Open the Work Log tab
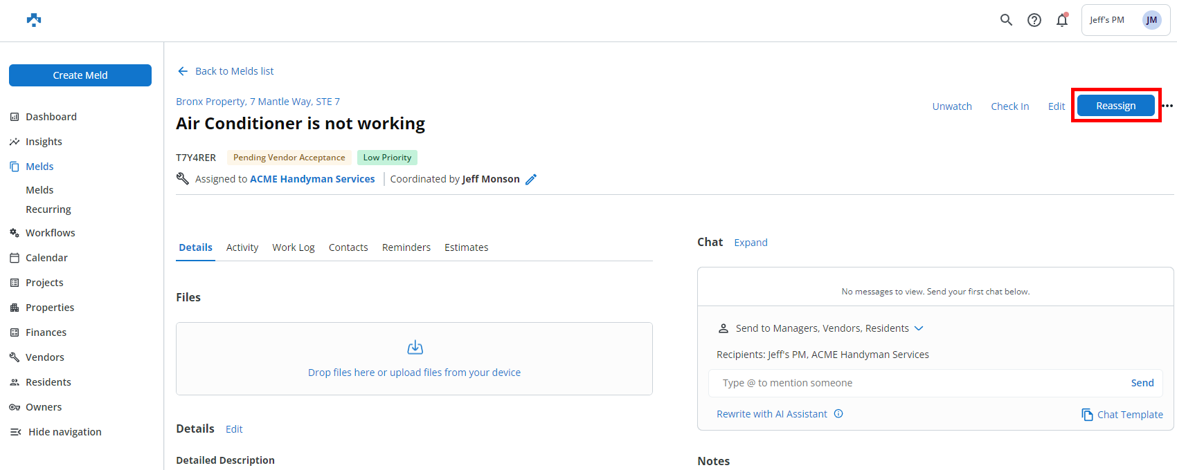The height and width of the screenshot is (470, 1177). [294, 247]
